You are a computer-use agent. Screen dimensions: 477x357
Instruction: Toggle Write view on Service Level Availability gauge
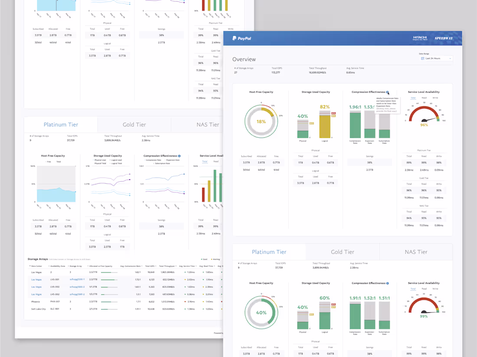tap(436, 98)
